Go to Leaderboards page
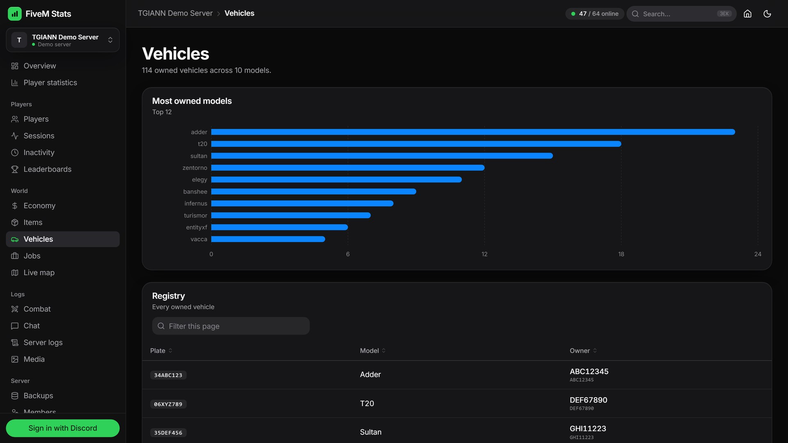This screenshot has width=788, height=443. [63, 169]
